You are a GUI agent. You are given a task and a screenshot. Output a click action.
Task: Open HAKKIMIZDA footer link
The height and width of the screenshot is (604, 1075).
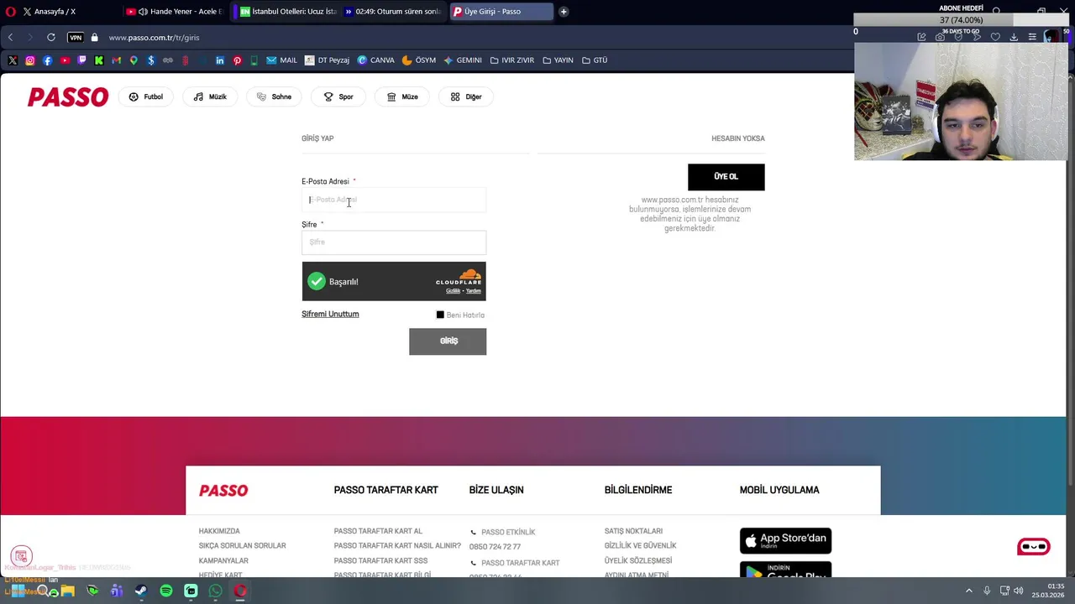(219, 531)
